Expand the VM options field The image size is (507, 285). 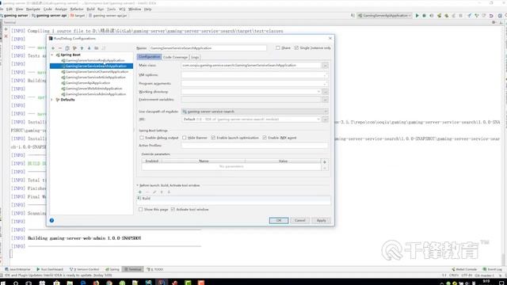click(325, 75)
